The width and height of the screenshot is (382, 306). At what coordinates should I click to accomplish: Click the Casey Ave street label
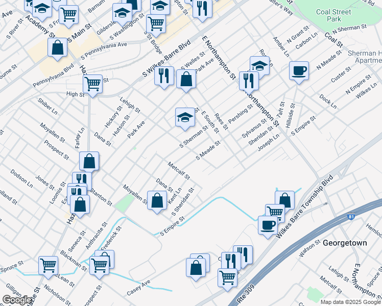pyautogui.click(x=138, y=288)
